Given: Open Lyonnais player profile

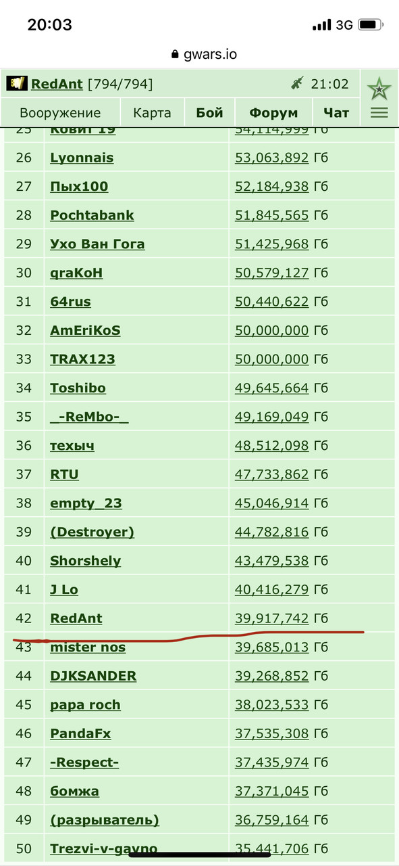Looking at the screenshot, I should (x=82, y=158).
